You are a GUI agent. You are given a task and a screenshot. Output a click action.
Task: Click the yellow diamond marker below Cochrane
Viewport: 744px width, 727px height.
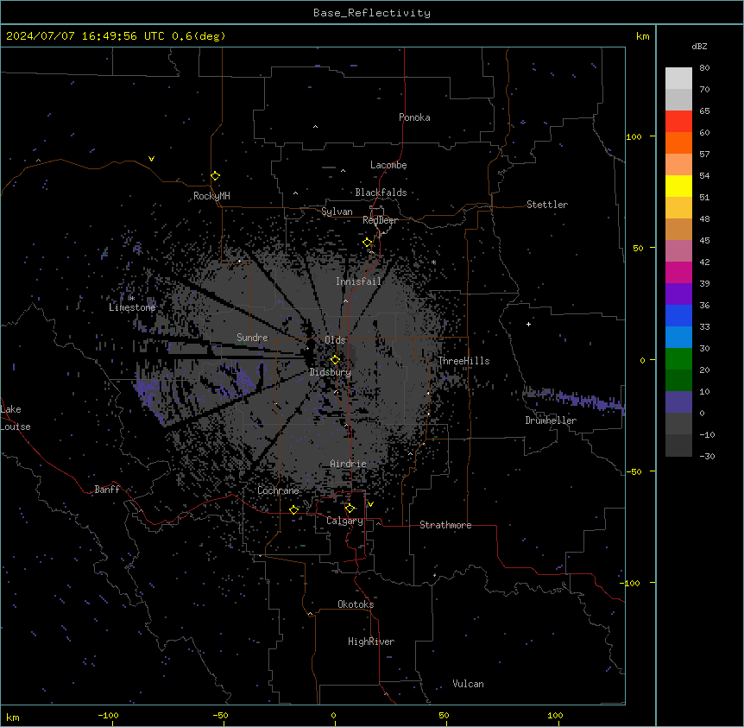pos(293,509)
